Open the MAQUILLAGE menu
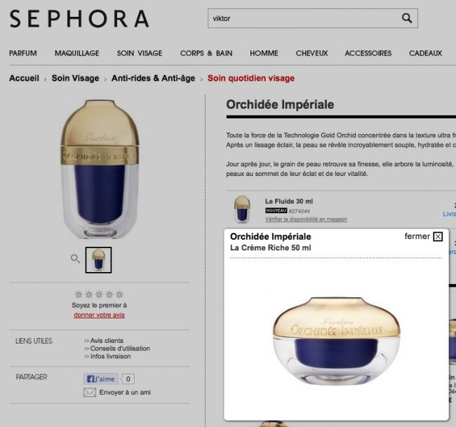The height and width of the screenshot is (427, 456). [x=77, y=53]
